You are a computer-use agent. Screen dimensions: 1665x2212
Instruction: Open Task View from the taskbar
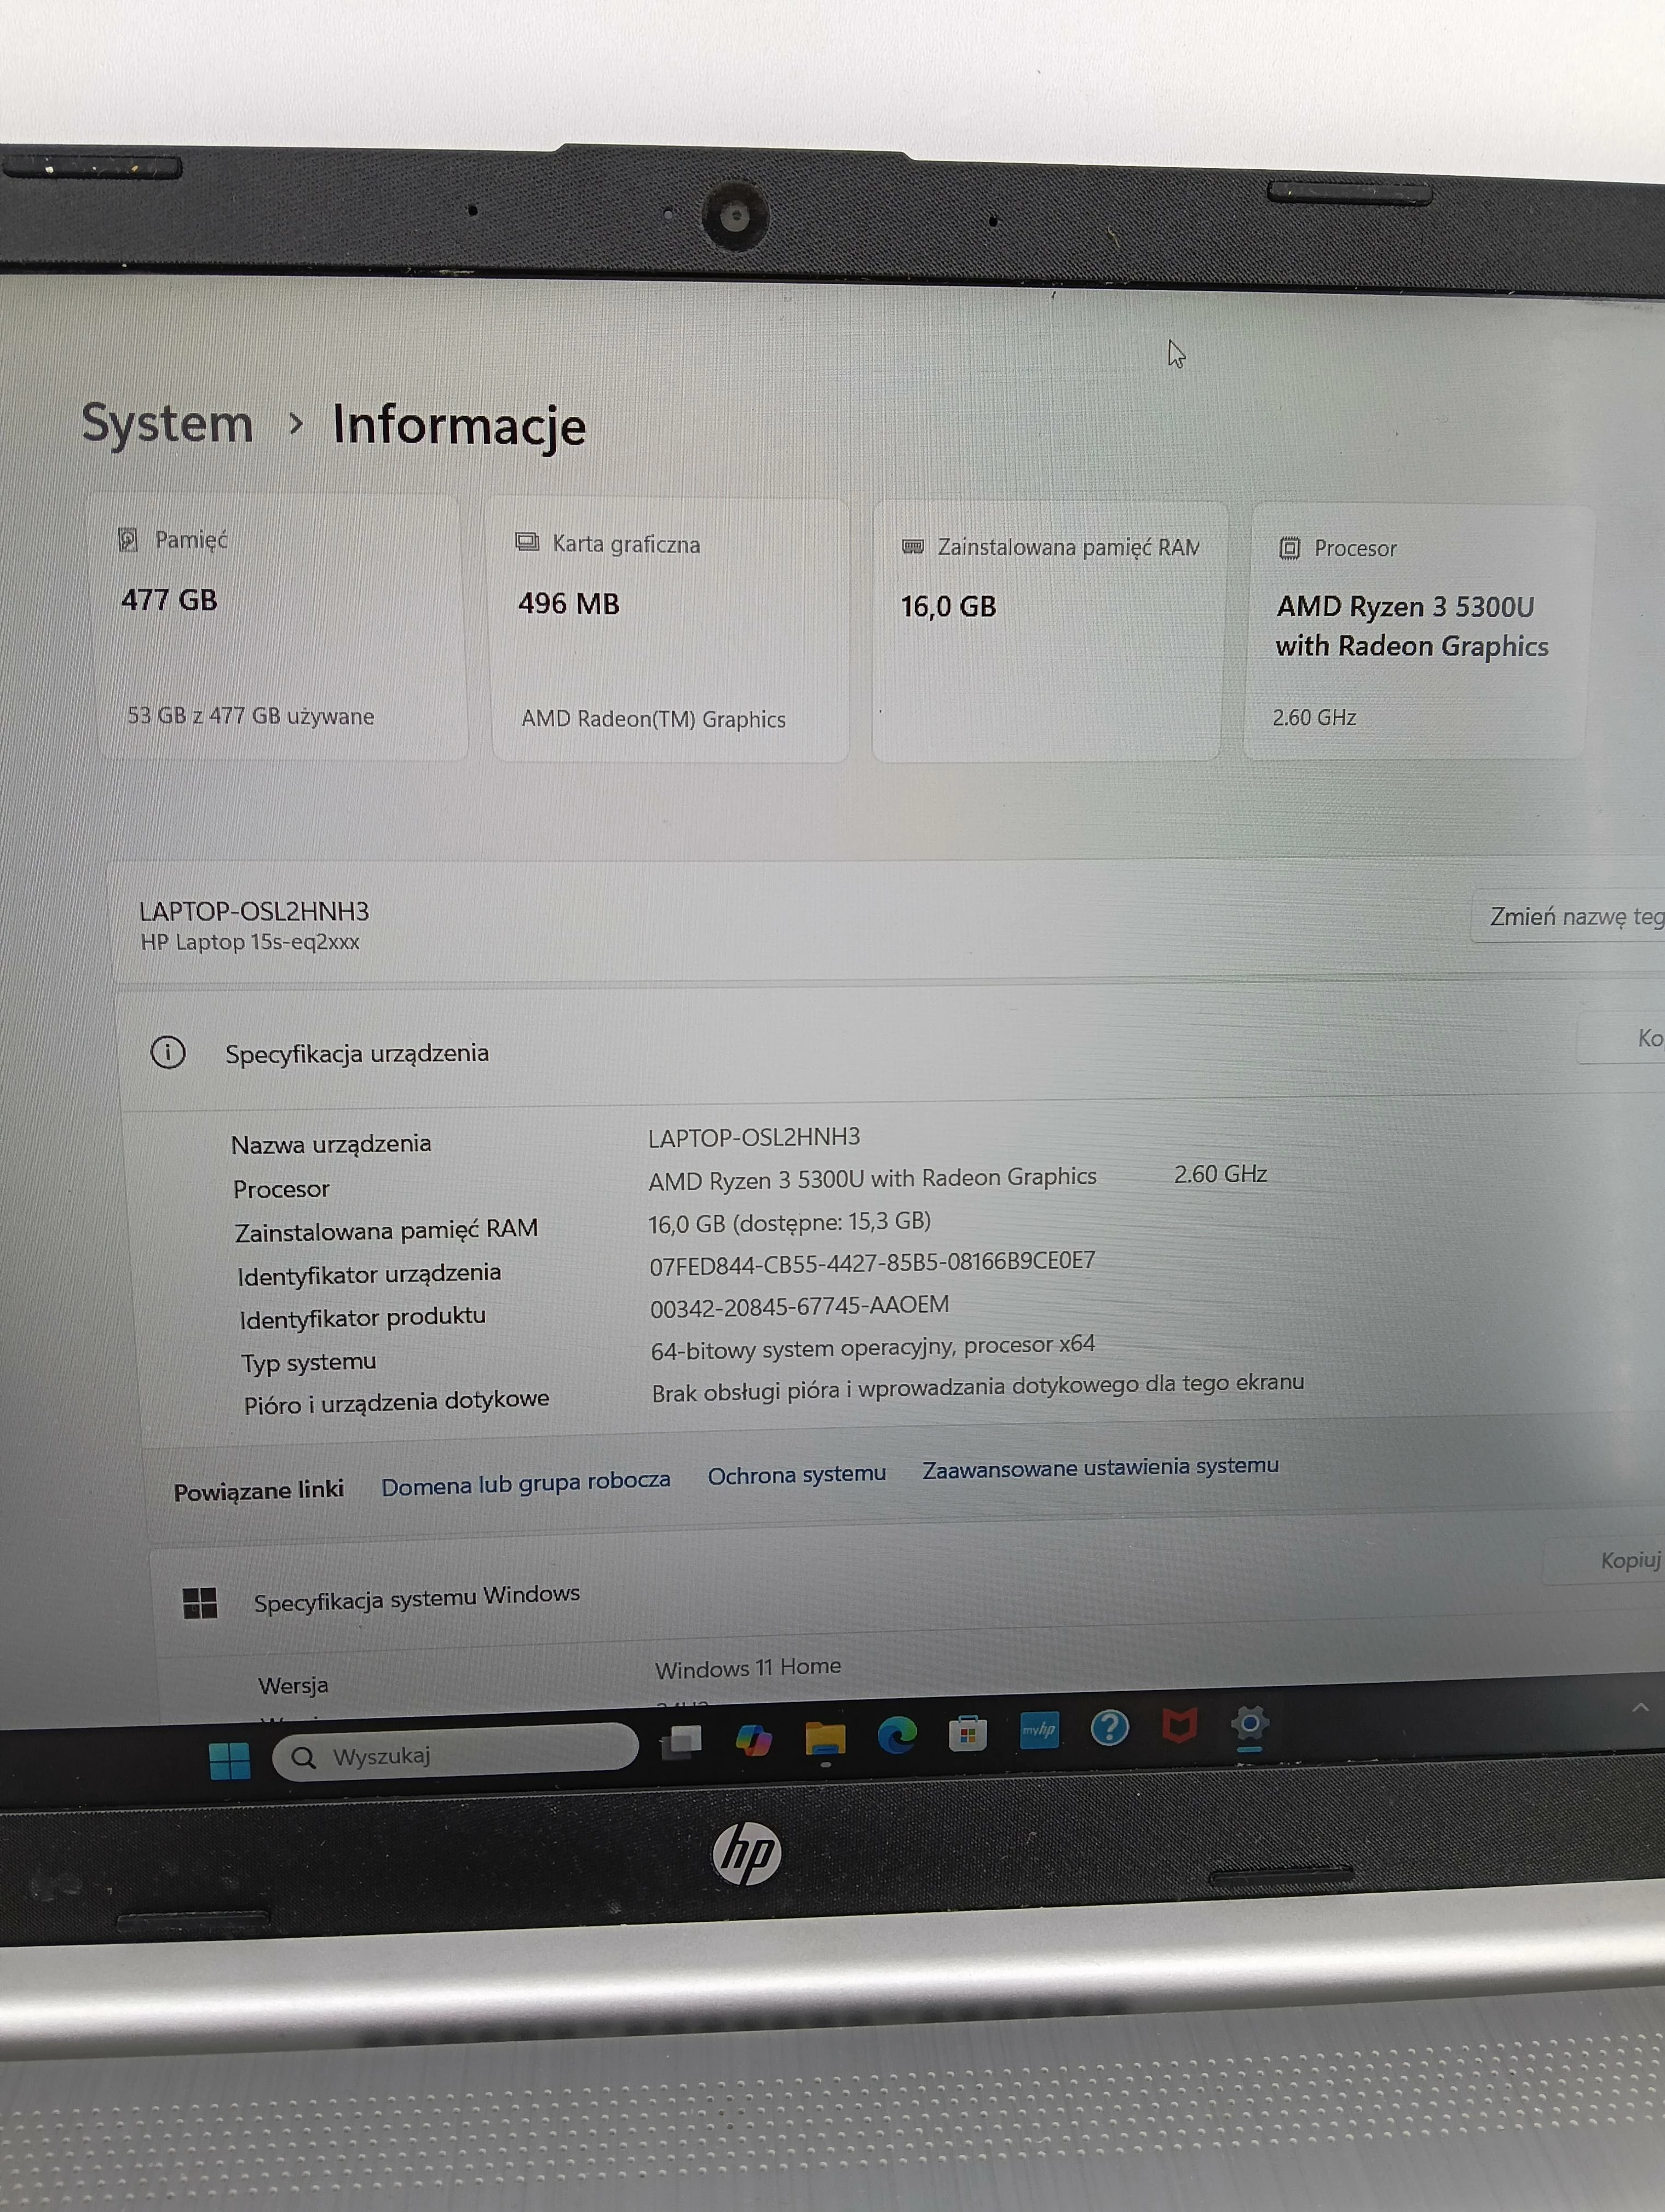click(682, 1742)
